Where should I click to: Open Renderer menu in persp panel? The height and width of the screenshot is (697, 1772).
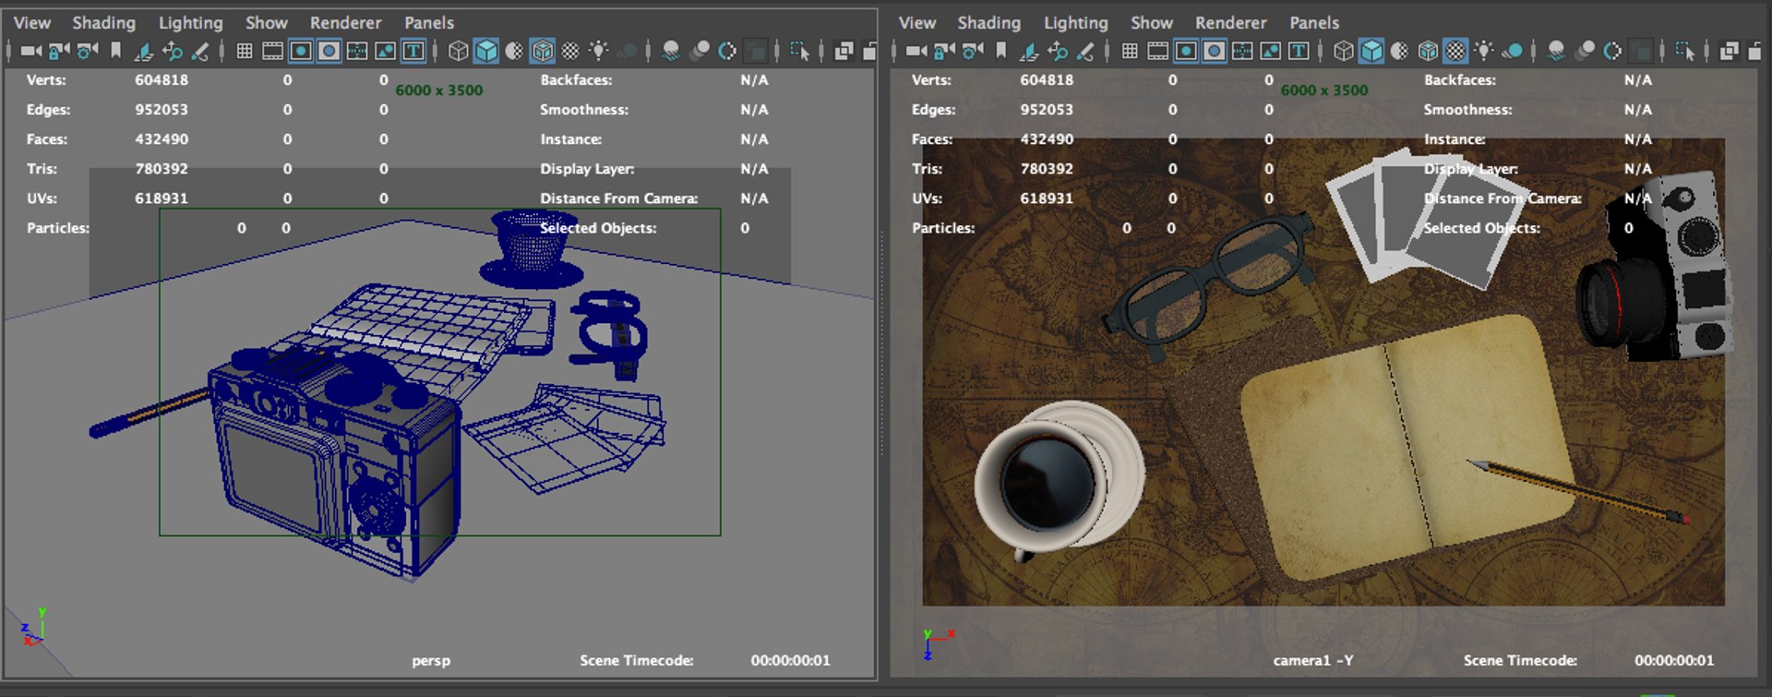[x=345, y=22]
